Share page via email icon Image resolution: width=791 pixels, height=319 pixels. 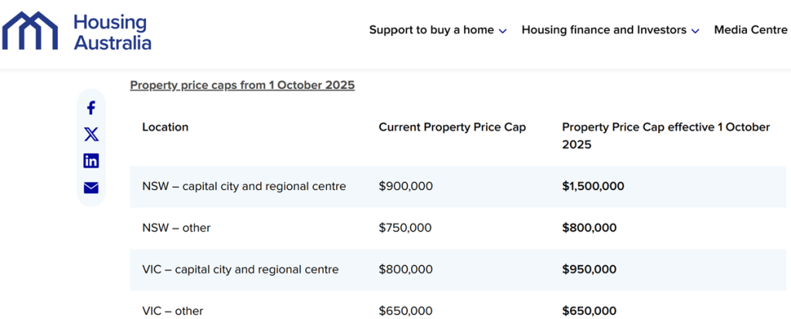[91, 188]
